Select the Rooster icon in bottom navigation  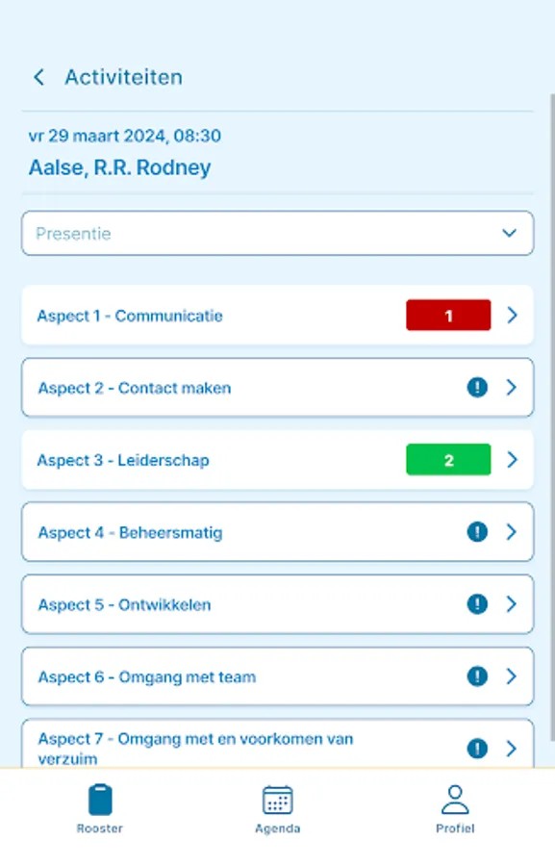(100, 801)
